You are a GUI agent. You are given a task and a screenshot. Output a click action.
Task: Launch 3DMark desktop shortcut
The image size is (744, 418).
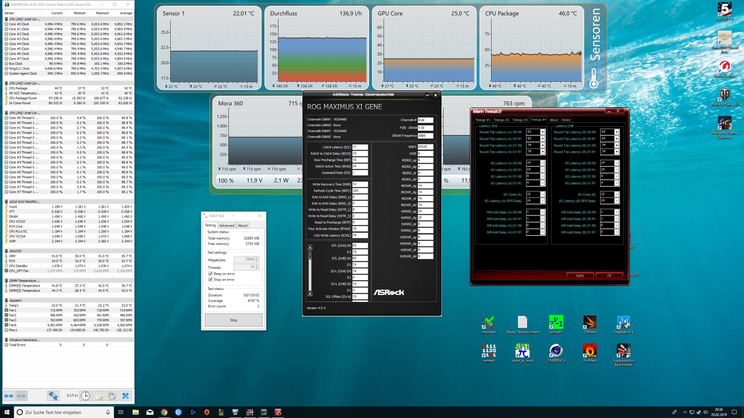coord(590,325)
